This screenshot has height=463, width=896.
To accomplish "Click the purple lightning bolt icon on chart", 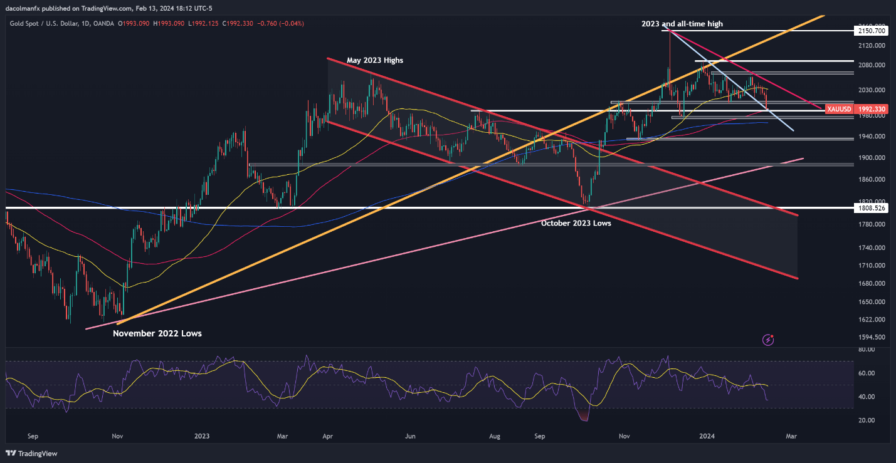I will pos(768,340).
